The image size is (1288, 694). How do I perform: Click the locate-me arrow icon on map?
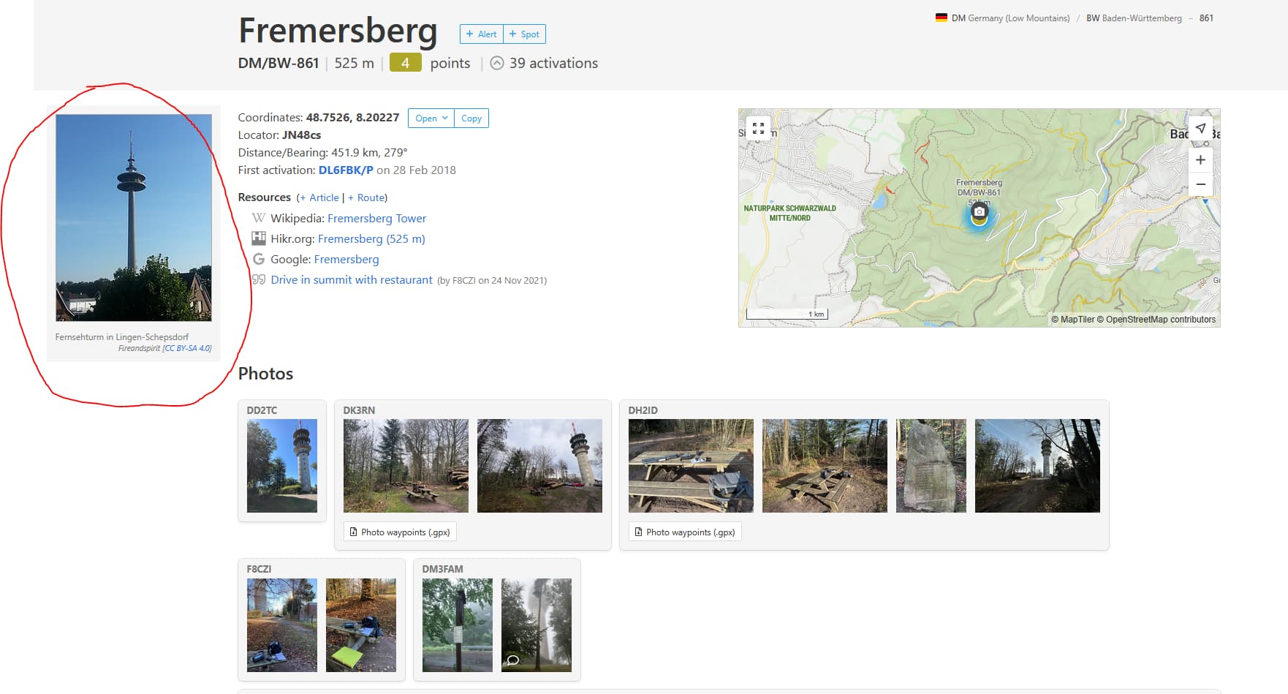[x=1200, y=128]
